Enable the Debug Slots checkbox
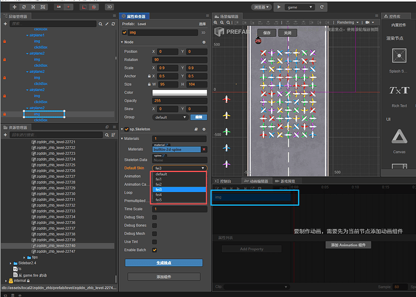Image resolution: width=416 pixels, height=297 pixels. [x=154, y=217]
